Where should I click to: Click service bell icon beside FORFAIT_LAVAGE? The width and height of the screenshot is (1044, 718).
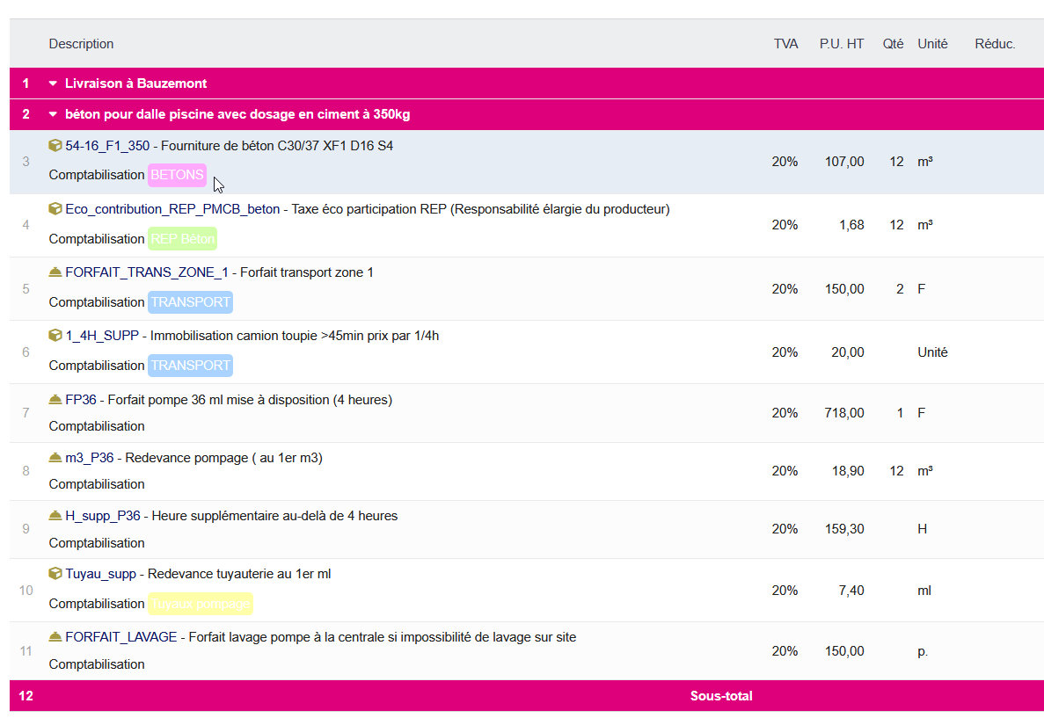tap(55, 637)
